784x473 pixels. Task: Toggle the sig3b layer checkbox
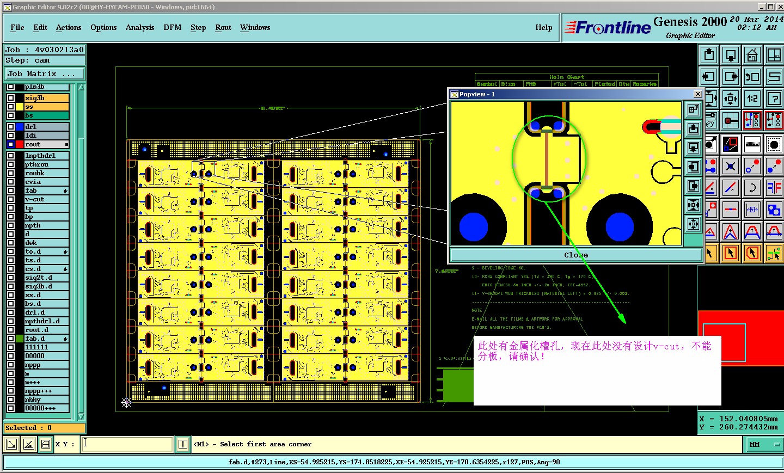[x=11, y=98]
